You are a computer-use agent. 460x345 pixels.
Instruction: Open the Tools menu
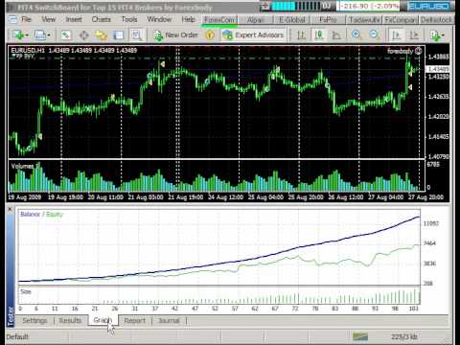click(x=129, y=19)
